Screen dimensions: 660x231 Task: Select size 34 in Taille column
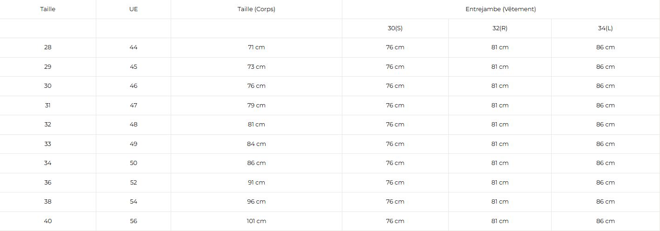pyautogui.click(x=48, y=163)
